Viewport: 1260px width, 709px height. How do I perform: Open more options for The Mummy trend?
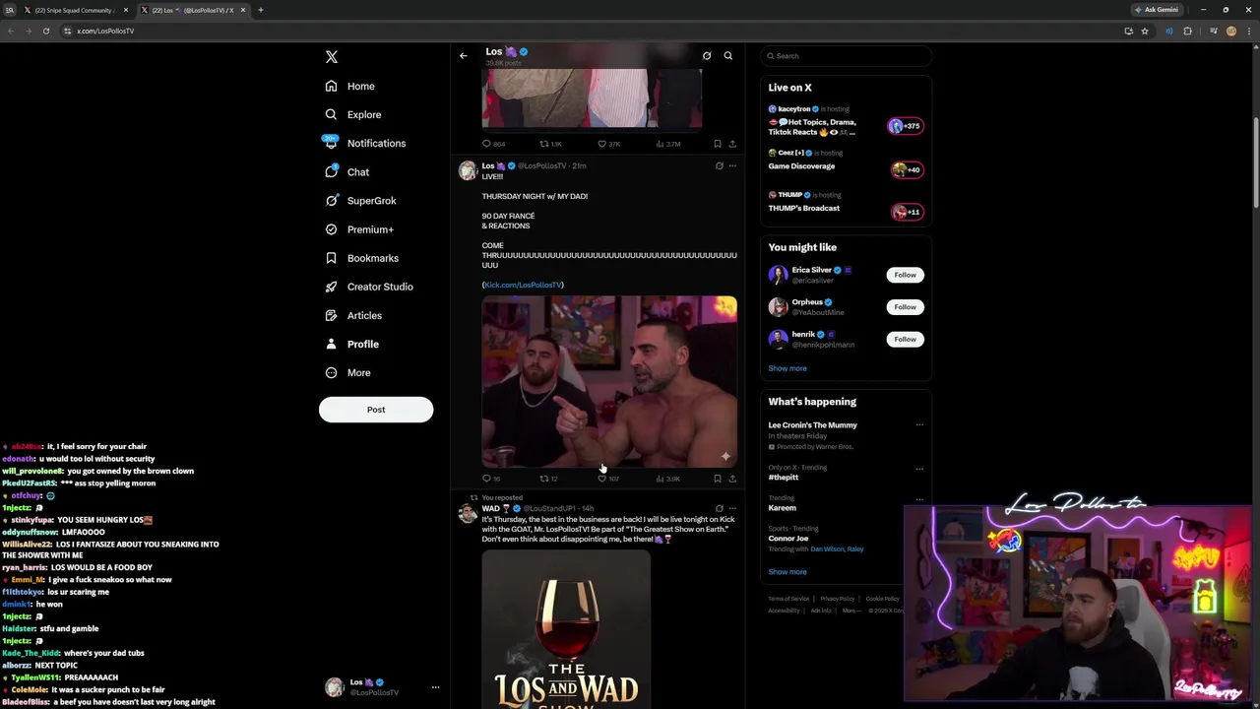pos(919,425)
